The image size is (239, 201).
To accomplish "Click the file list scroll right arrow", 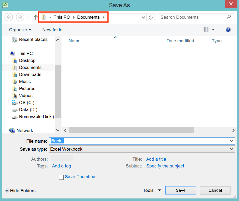I will coord(233,130).
